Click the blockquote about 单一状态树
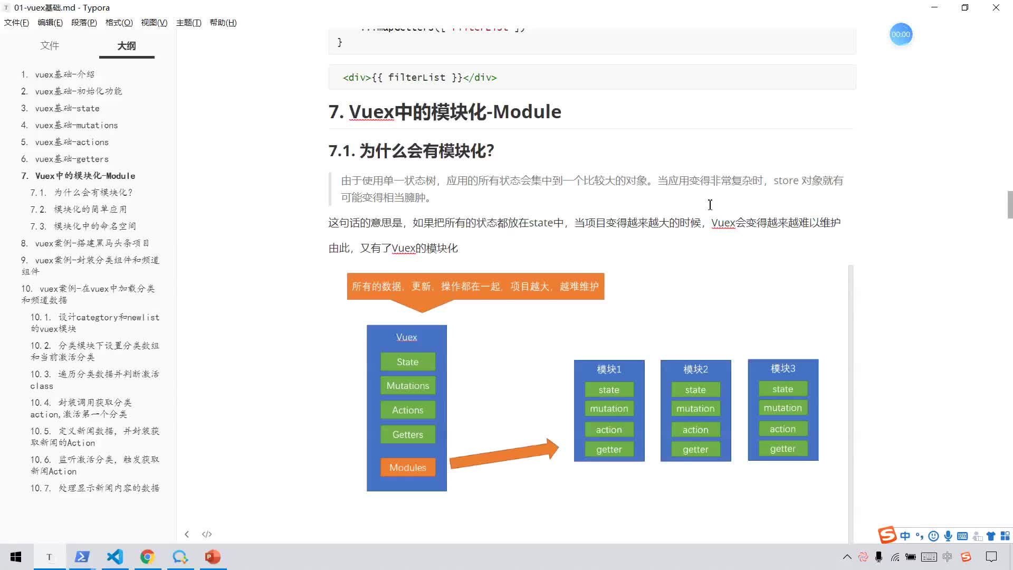Screen dimensions: 1013x570 [592, 189]
